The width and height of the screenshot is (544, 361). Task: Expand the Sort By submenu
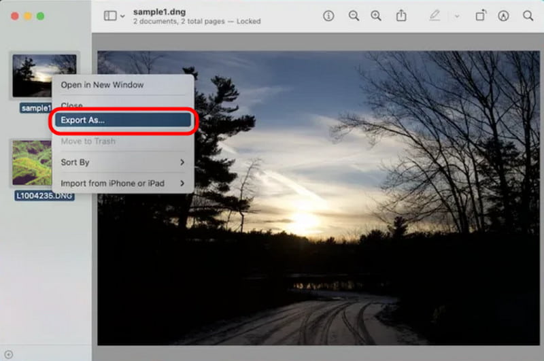tap(123, 162)
